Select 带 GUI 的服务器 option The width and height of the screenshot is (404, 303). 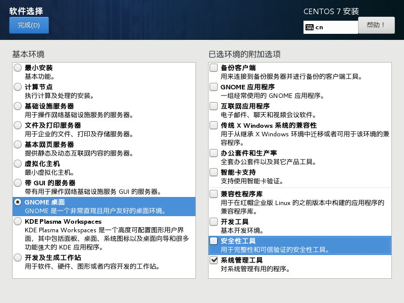tap(18, 183)
